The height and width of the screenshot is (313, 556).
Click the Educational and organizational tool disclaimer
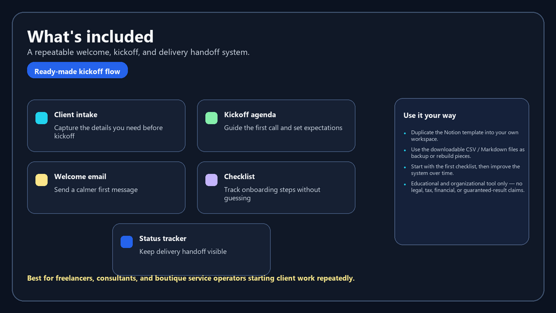(467, 187)
